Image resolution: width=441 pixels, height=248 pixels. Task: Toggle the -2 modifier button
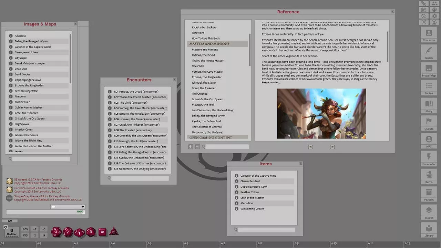pyautogui.click(x=35, y=235)
